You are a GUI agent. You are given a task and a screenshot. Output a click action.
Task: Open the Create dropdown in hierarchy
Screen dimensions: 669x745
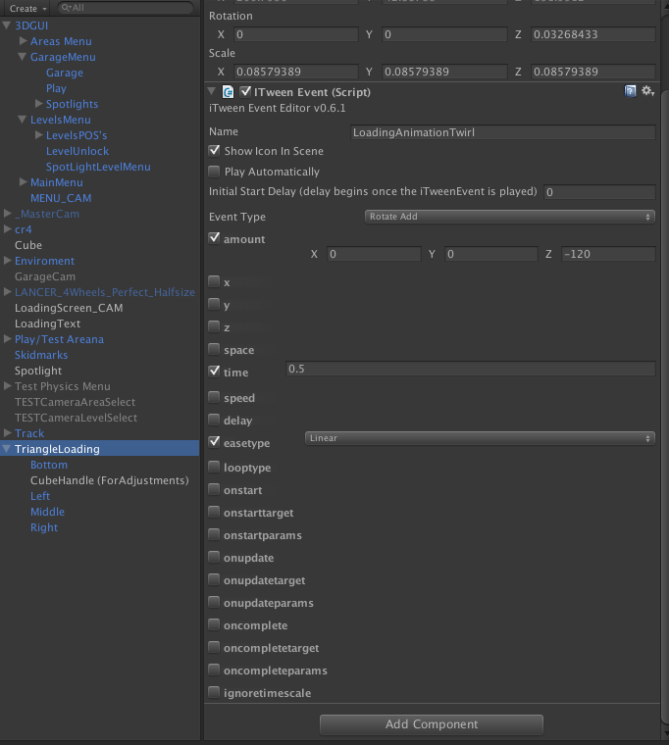(27, 8)
